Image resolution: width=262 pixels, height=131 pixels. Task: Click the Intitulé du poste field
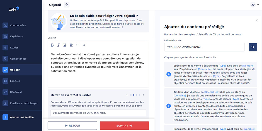point(204,47)
